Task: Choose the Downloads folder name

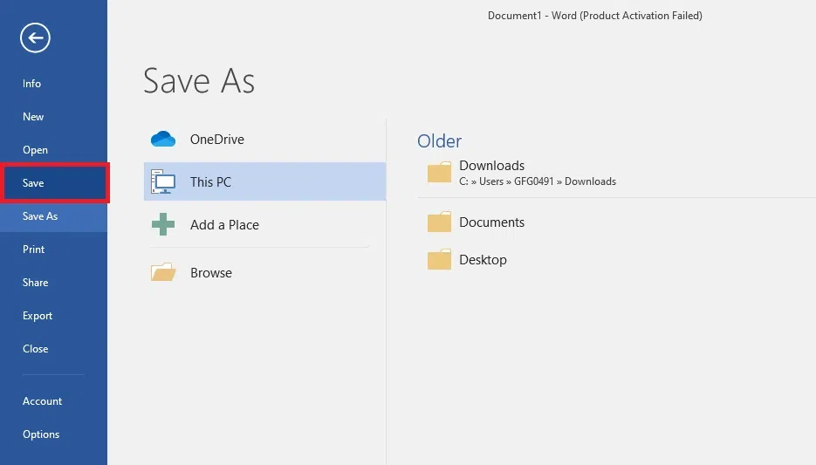Action: (x=492, y=166)
